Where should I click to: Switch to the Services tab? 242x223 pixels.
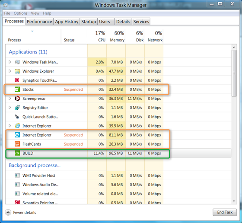coord(141,22)
